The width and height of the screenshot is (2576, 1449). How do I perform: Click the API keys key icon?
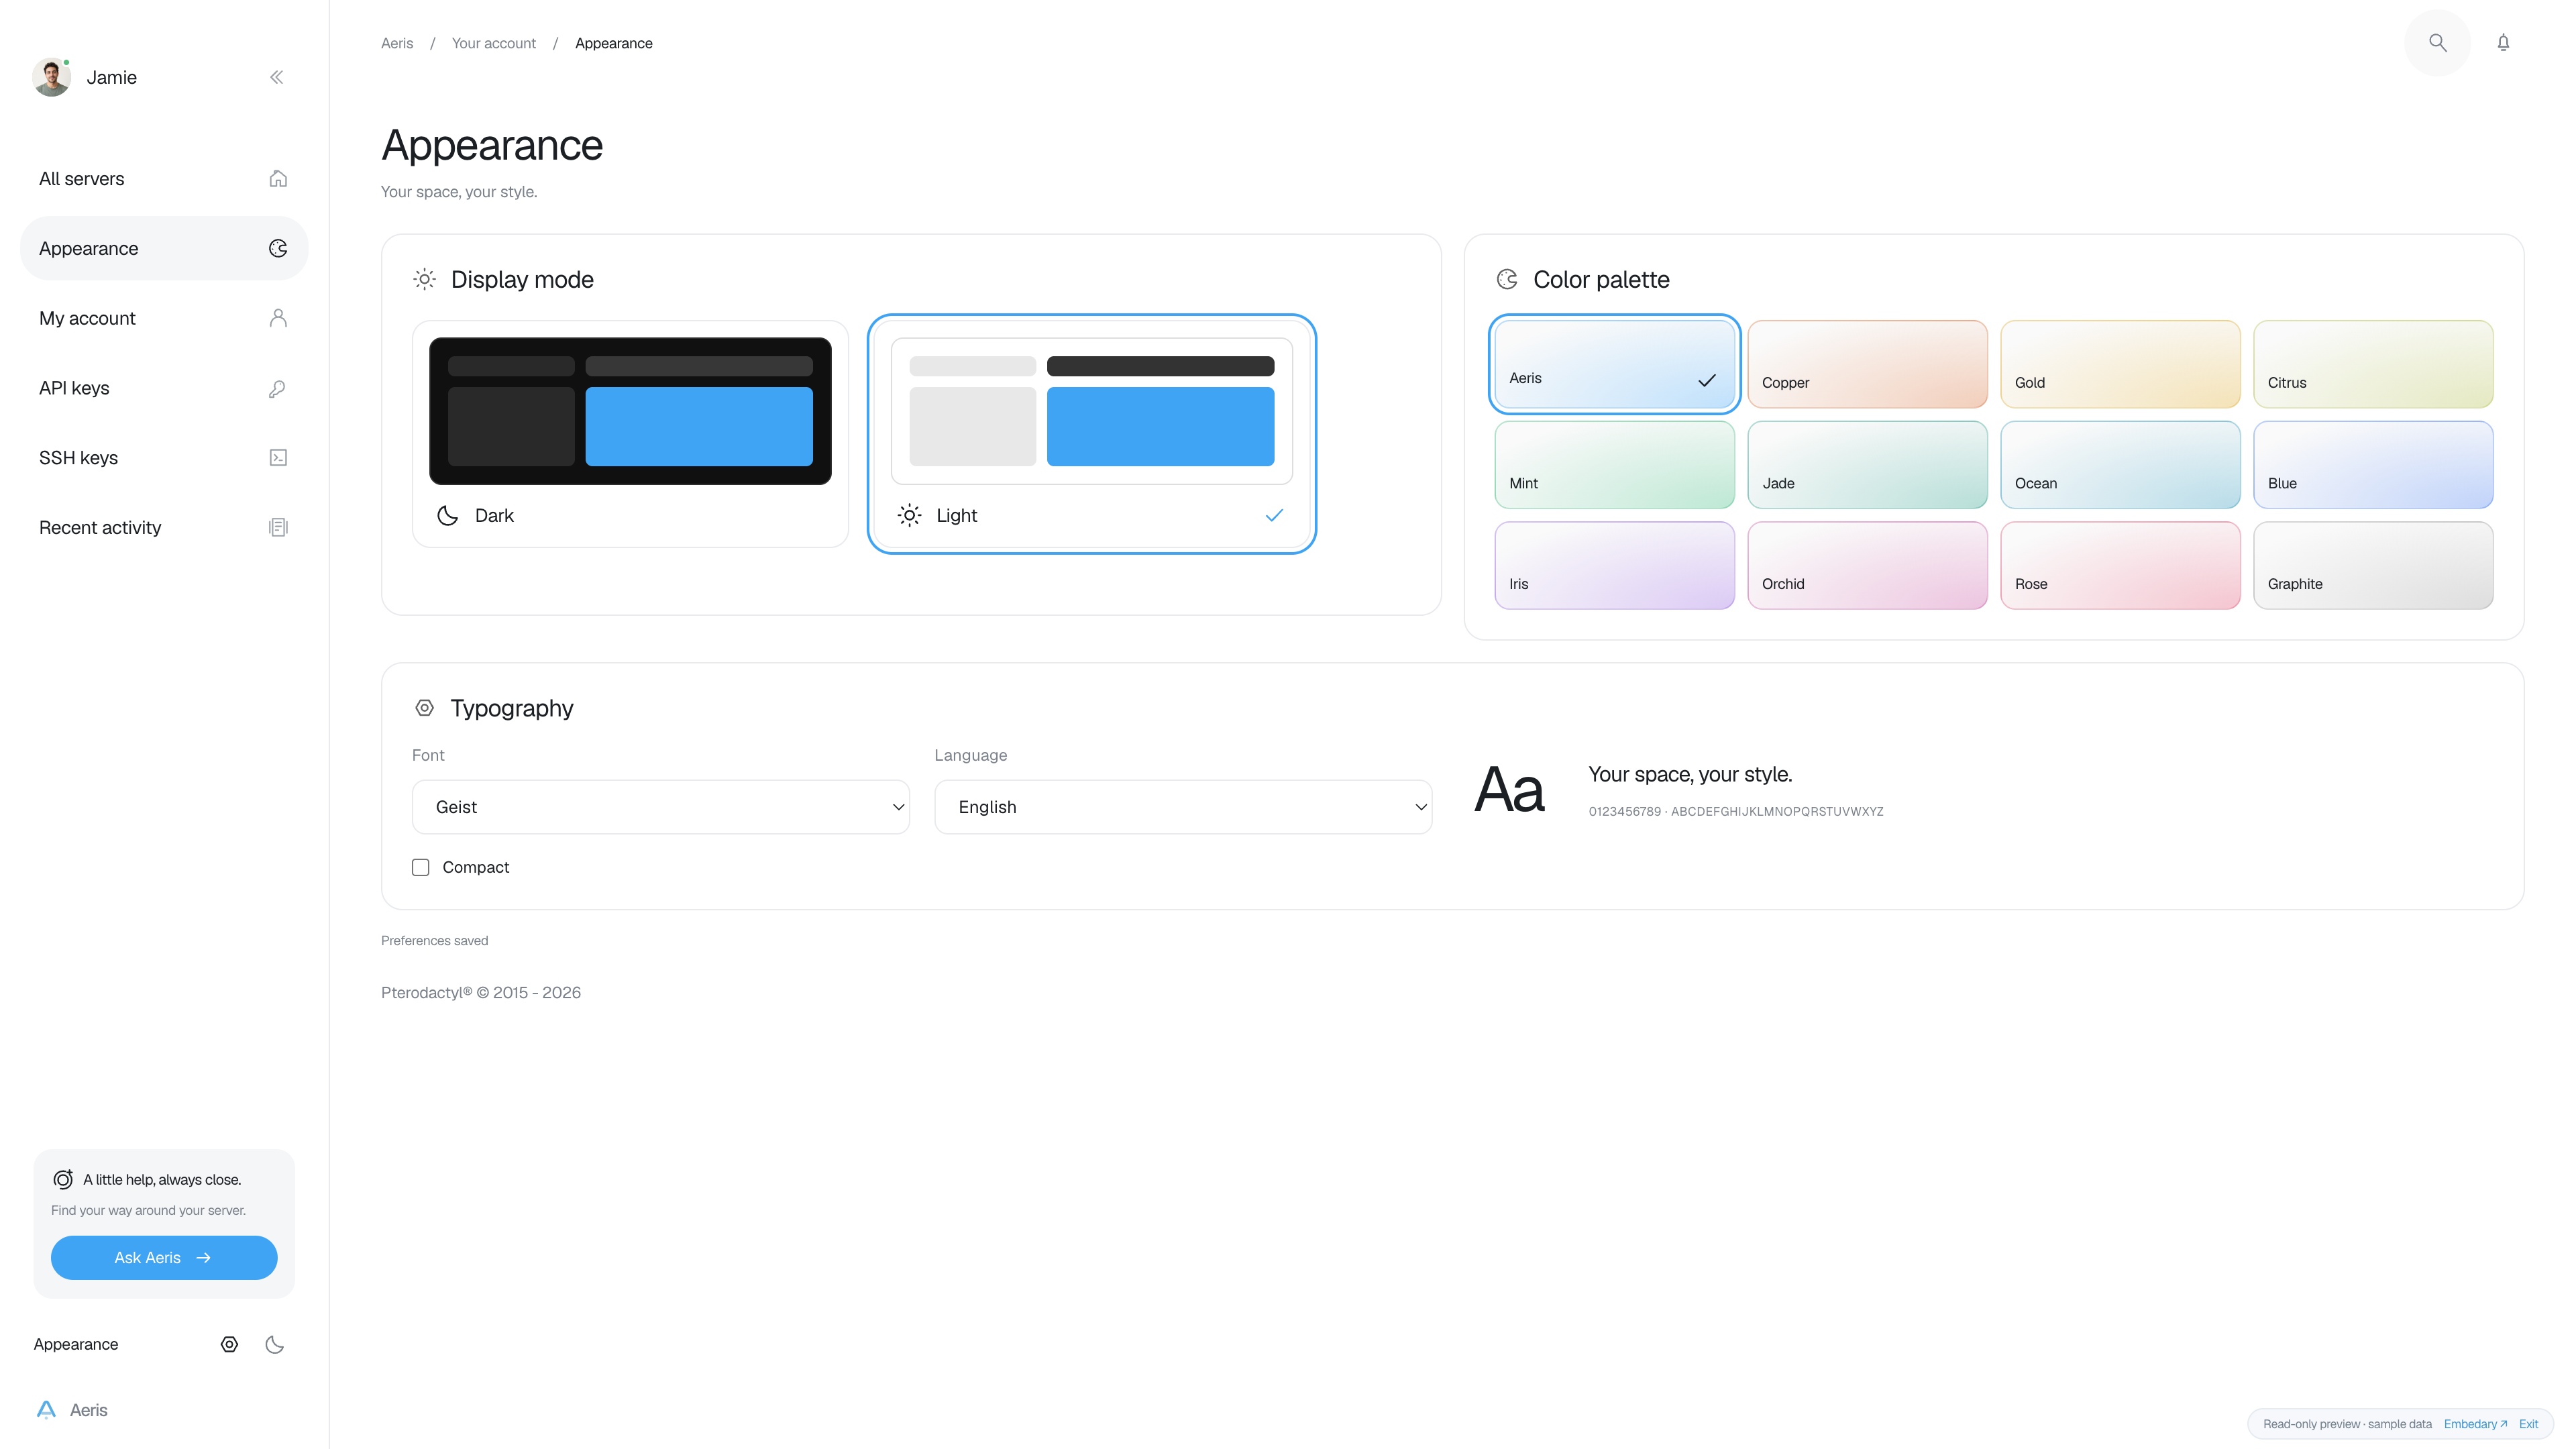pos(278,388)
